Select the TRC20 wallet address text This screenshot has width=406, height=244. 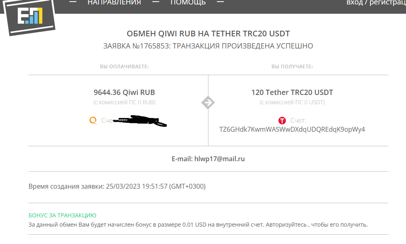pyautogui.click(x=292, y=129)
